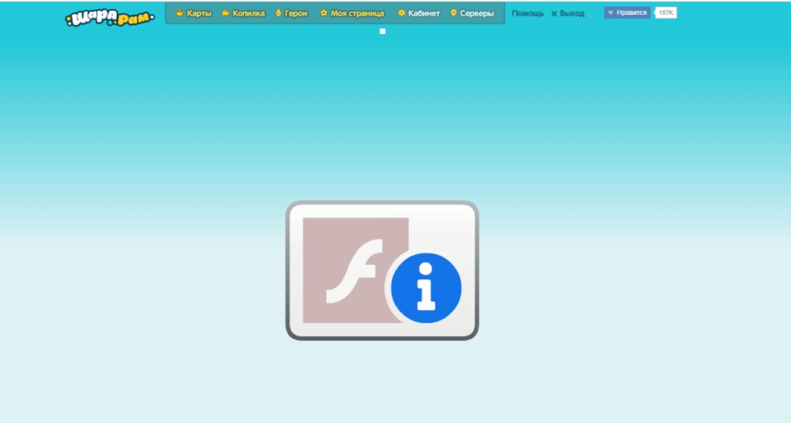Click the small white square below the menu
The width and height of the screenshot is (791, 423).
point(383,32)
